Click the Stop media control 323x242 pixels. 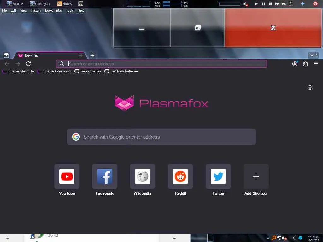[x=270, y=4]
